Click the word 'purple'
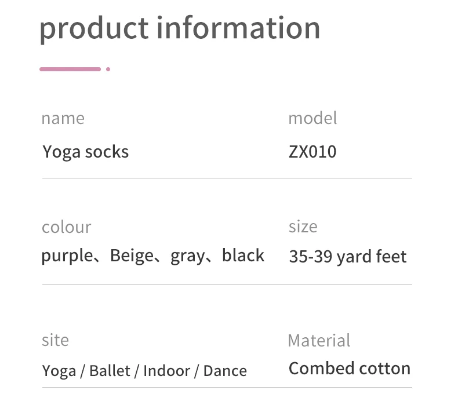This screenshot has width=458, height=405. [x=67, y=256]
